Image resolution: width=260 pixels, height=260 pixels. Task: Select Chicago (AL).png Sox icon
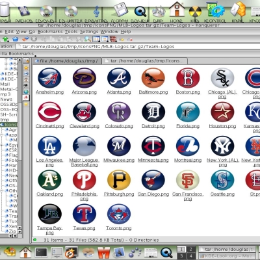[222, 78]
